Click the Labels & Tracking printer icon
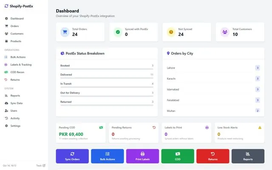This screenshot has width=272, height=170. 6,65
